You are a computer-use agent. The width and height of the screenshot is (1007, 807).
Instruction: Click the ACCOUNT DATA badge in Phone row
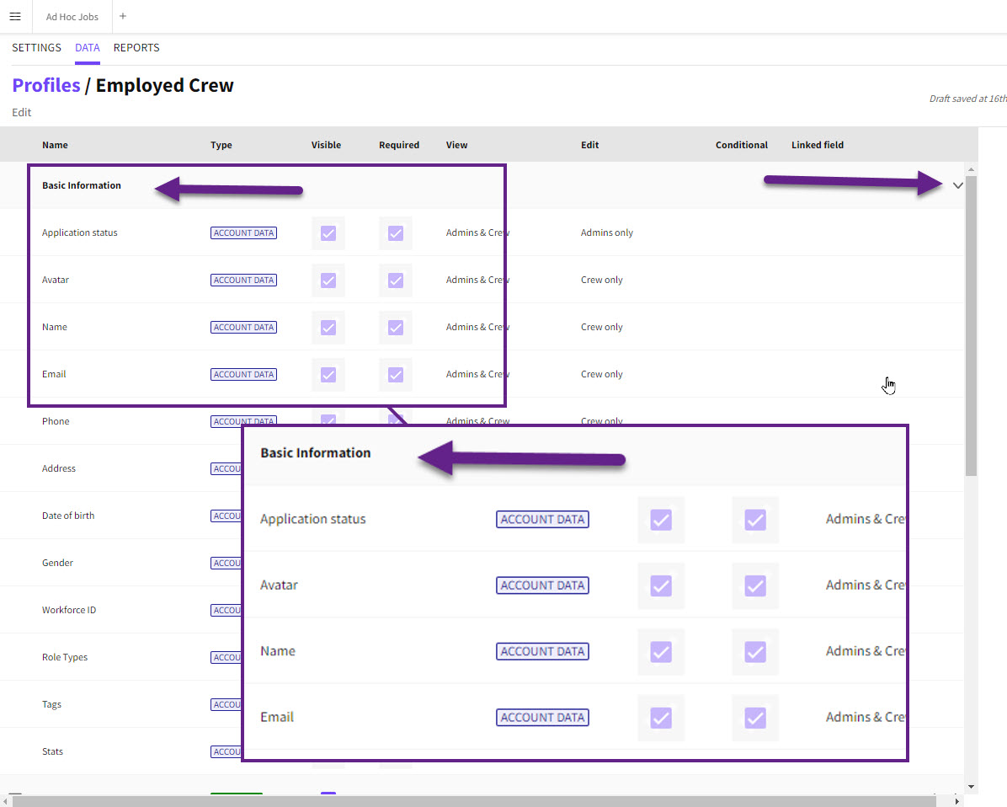[243, 421]
